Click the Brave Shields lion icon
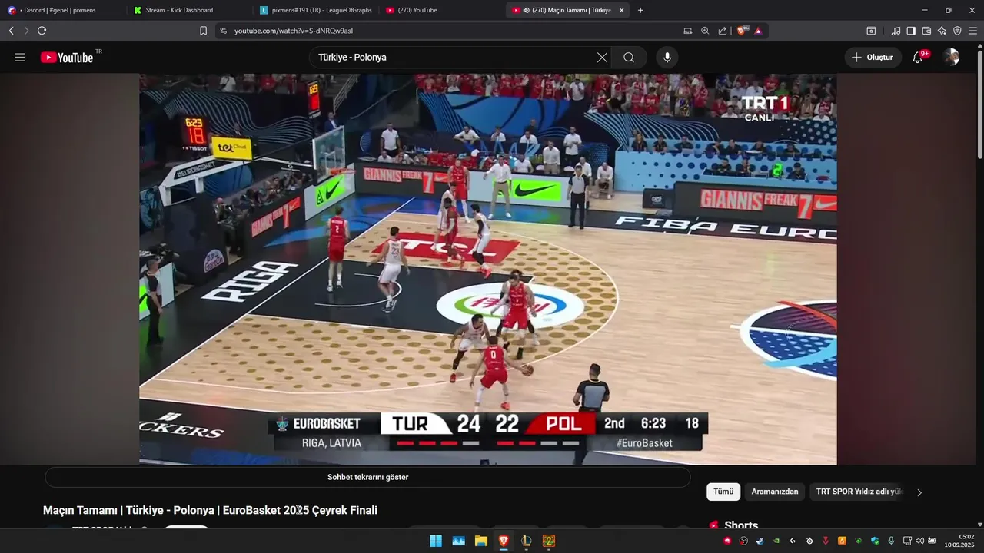 coord(742,31)
